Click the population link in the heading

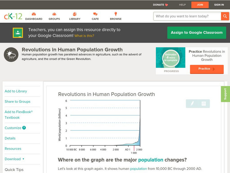151,160
